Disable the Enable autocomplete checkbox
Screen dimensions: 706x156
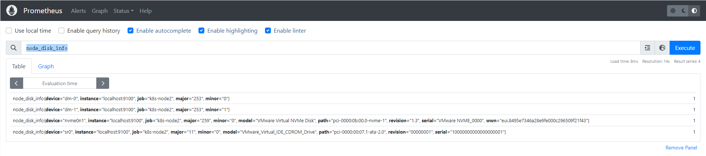pyautogui.click(x=130, y=30)
